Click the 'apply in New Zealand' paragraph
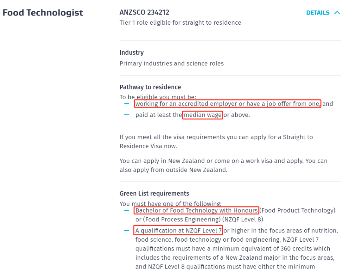342x272 pixels. click(223, 165)
